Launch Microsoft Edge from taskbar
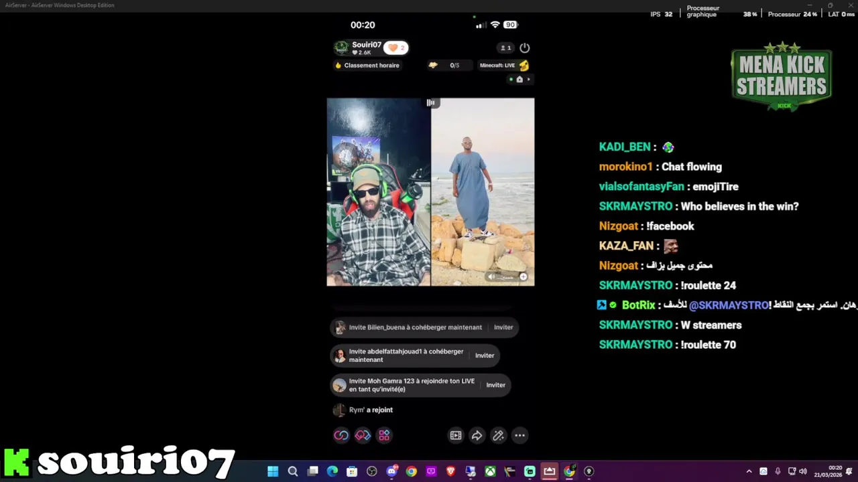Image resolution: width=858 pixels, height=482 pixels. pyautogui.click(x=332, y=471)
